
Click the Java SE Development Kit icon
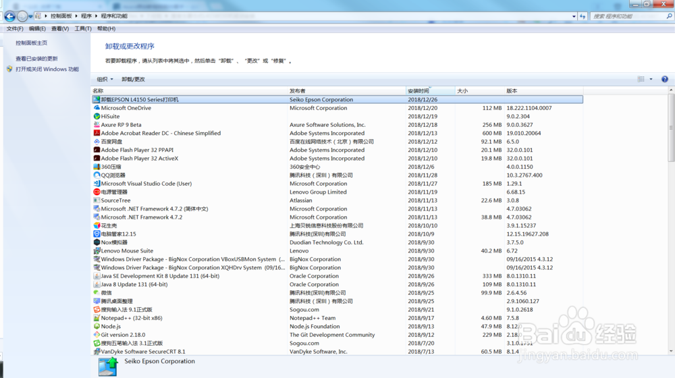coord(97,276)
